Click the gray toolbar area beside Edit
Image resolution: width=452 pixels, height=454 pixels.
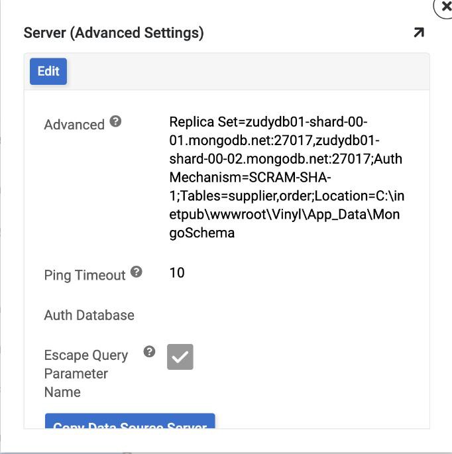click(x=245, y=72)
